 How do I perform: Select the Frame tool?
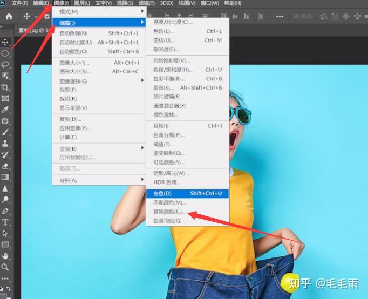coord(5,98)
